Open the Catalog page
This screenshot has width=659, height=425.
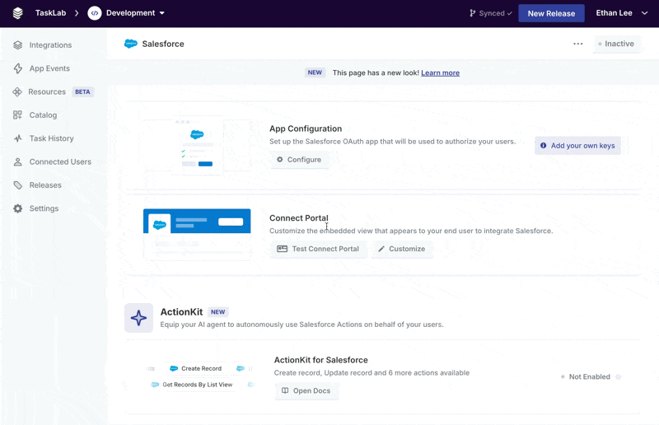[43, 115]
